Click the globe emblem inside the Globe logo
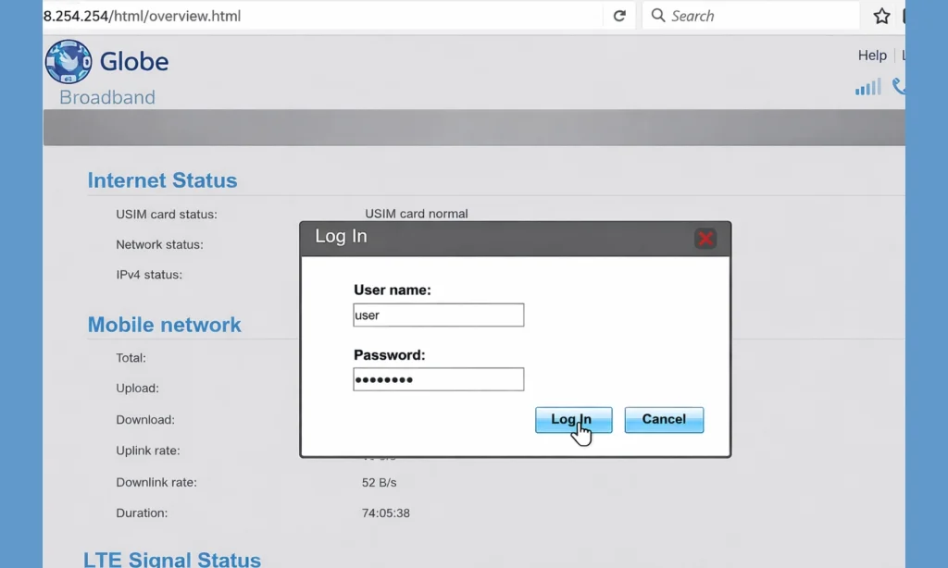The height and width of the screenshot is (568, 948). (x=67, y=61)
